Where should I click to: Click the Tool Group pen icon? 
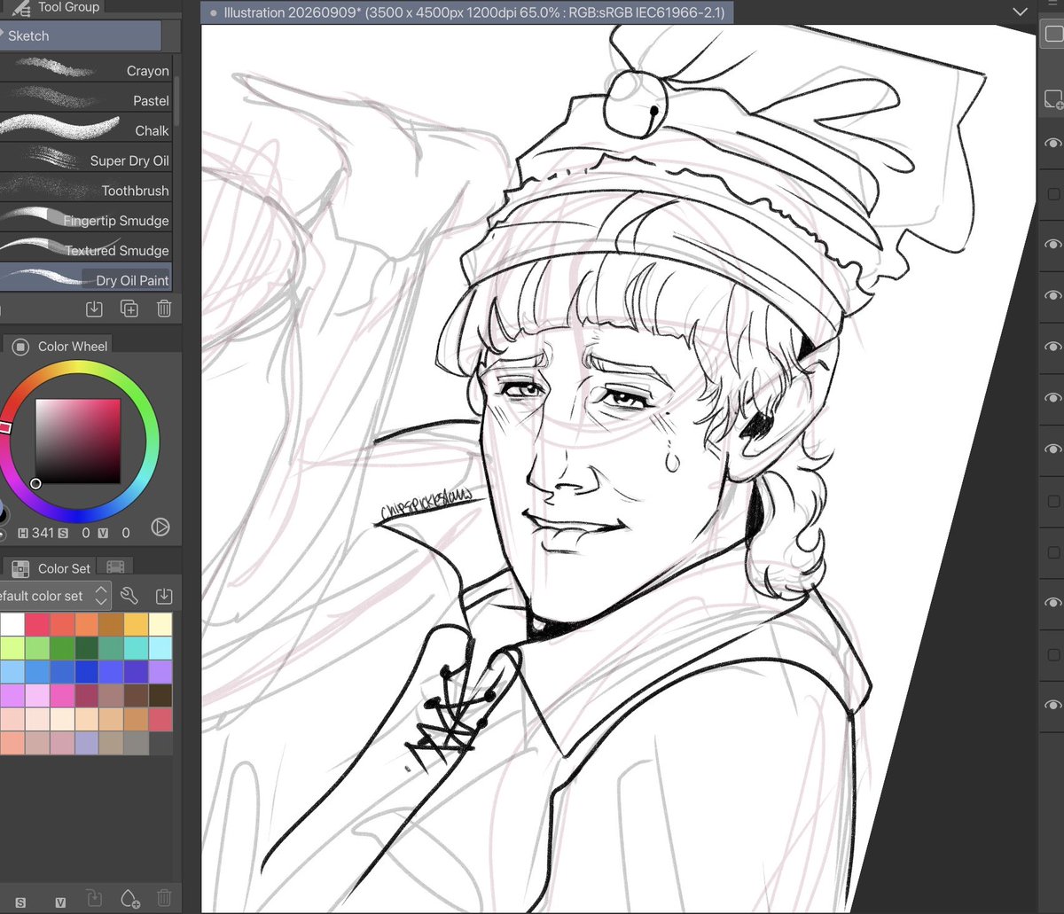[21, 7]
